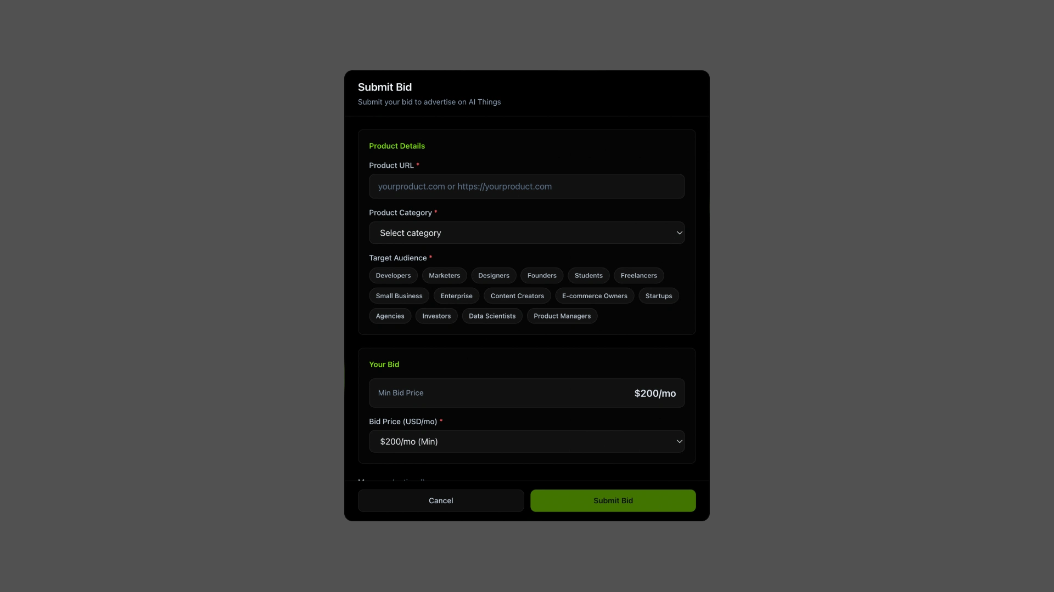
Task: Select the E-commerce Owners audience tag
Action: [x=595, y=295]
